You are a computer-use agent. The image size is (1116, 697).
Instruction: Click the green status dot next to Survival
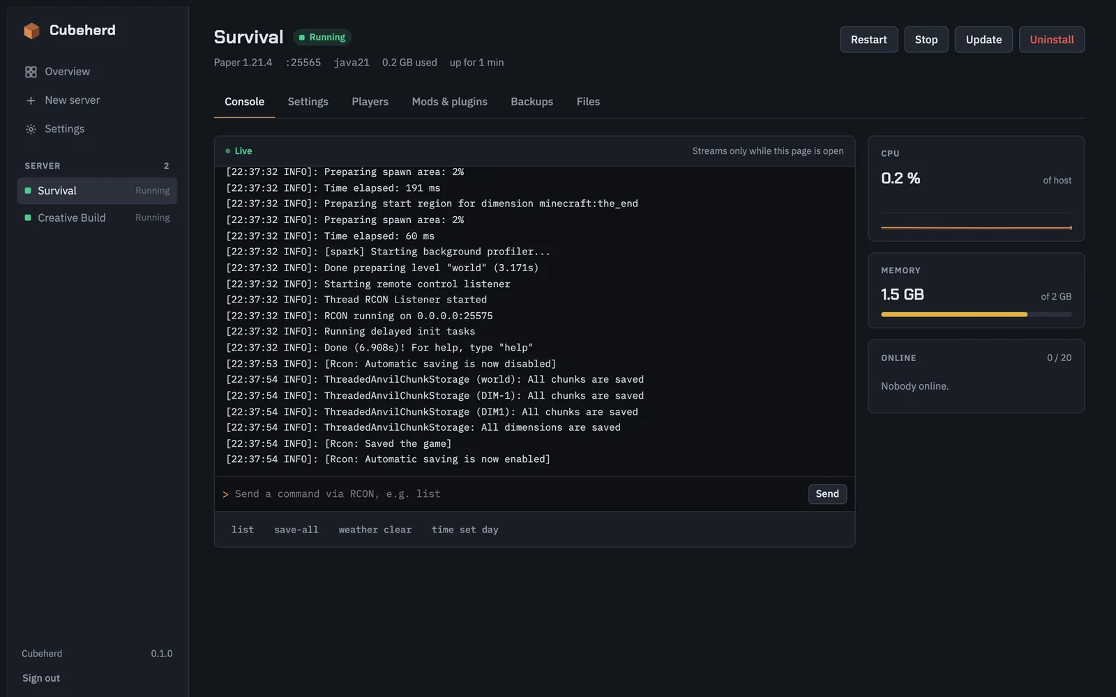click(x=28, y=190)
